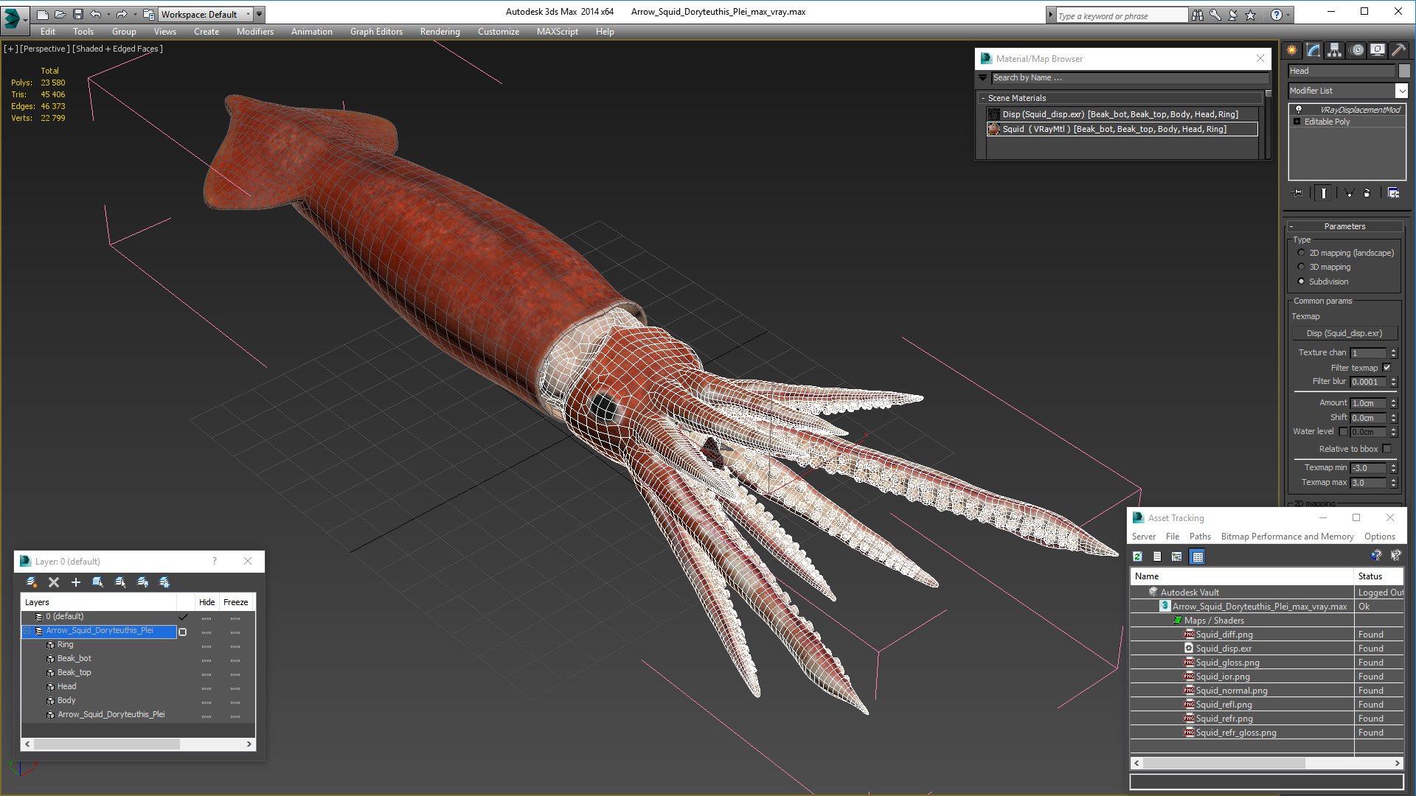Toggle VRayDisplacementMod lightbulb on/off
Viewport: 1416px width, 796px height.
[1299, 109]
